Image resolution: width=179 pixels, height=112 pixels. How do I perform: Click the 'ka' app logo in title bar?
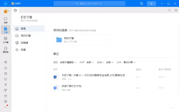coord(5,4)
